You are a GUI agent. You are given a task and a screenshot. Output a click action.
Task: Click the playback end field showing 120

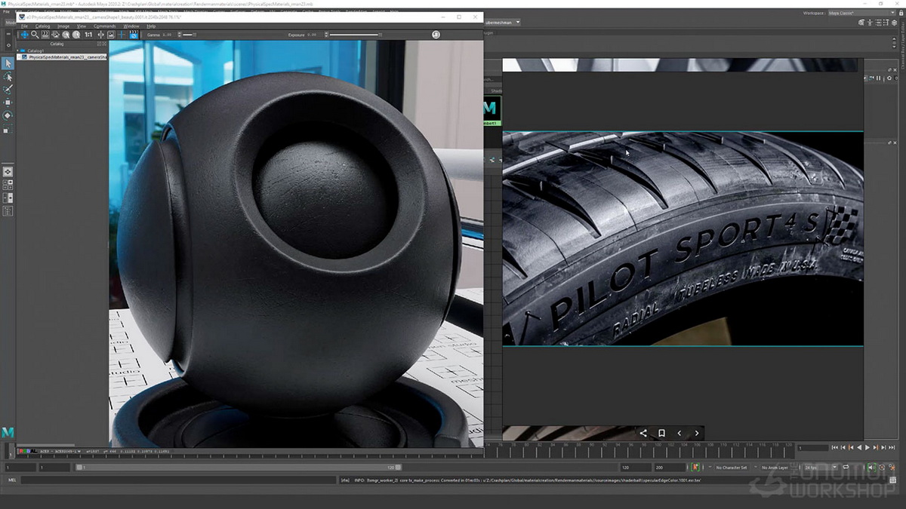pos(635,468)
